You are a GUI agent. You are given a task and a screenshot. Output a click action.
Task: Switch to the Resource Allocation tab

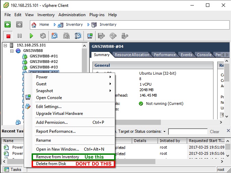[132, 55]
